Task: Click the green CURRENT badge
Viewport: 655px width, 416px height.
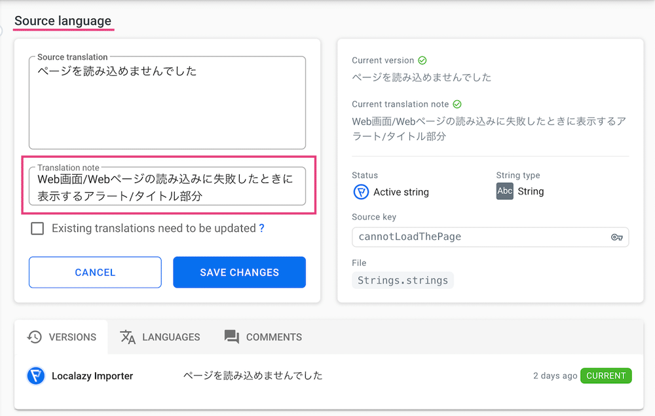Action: pyautogui.click(x=606, y=375)
